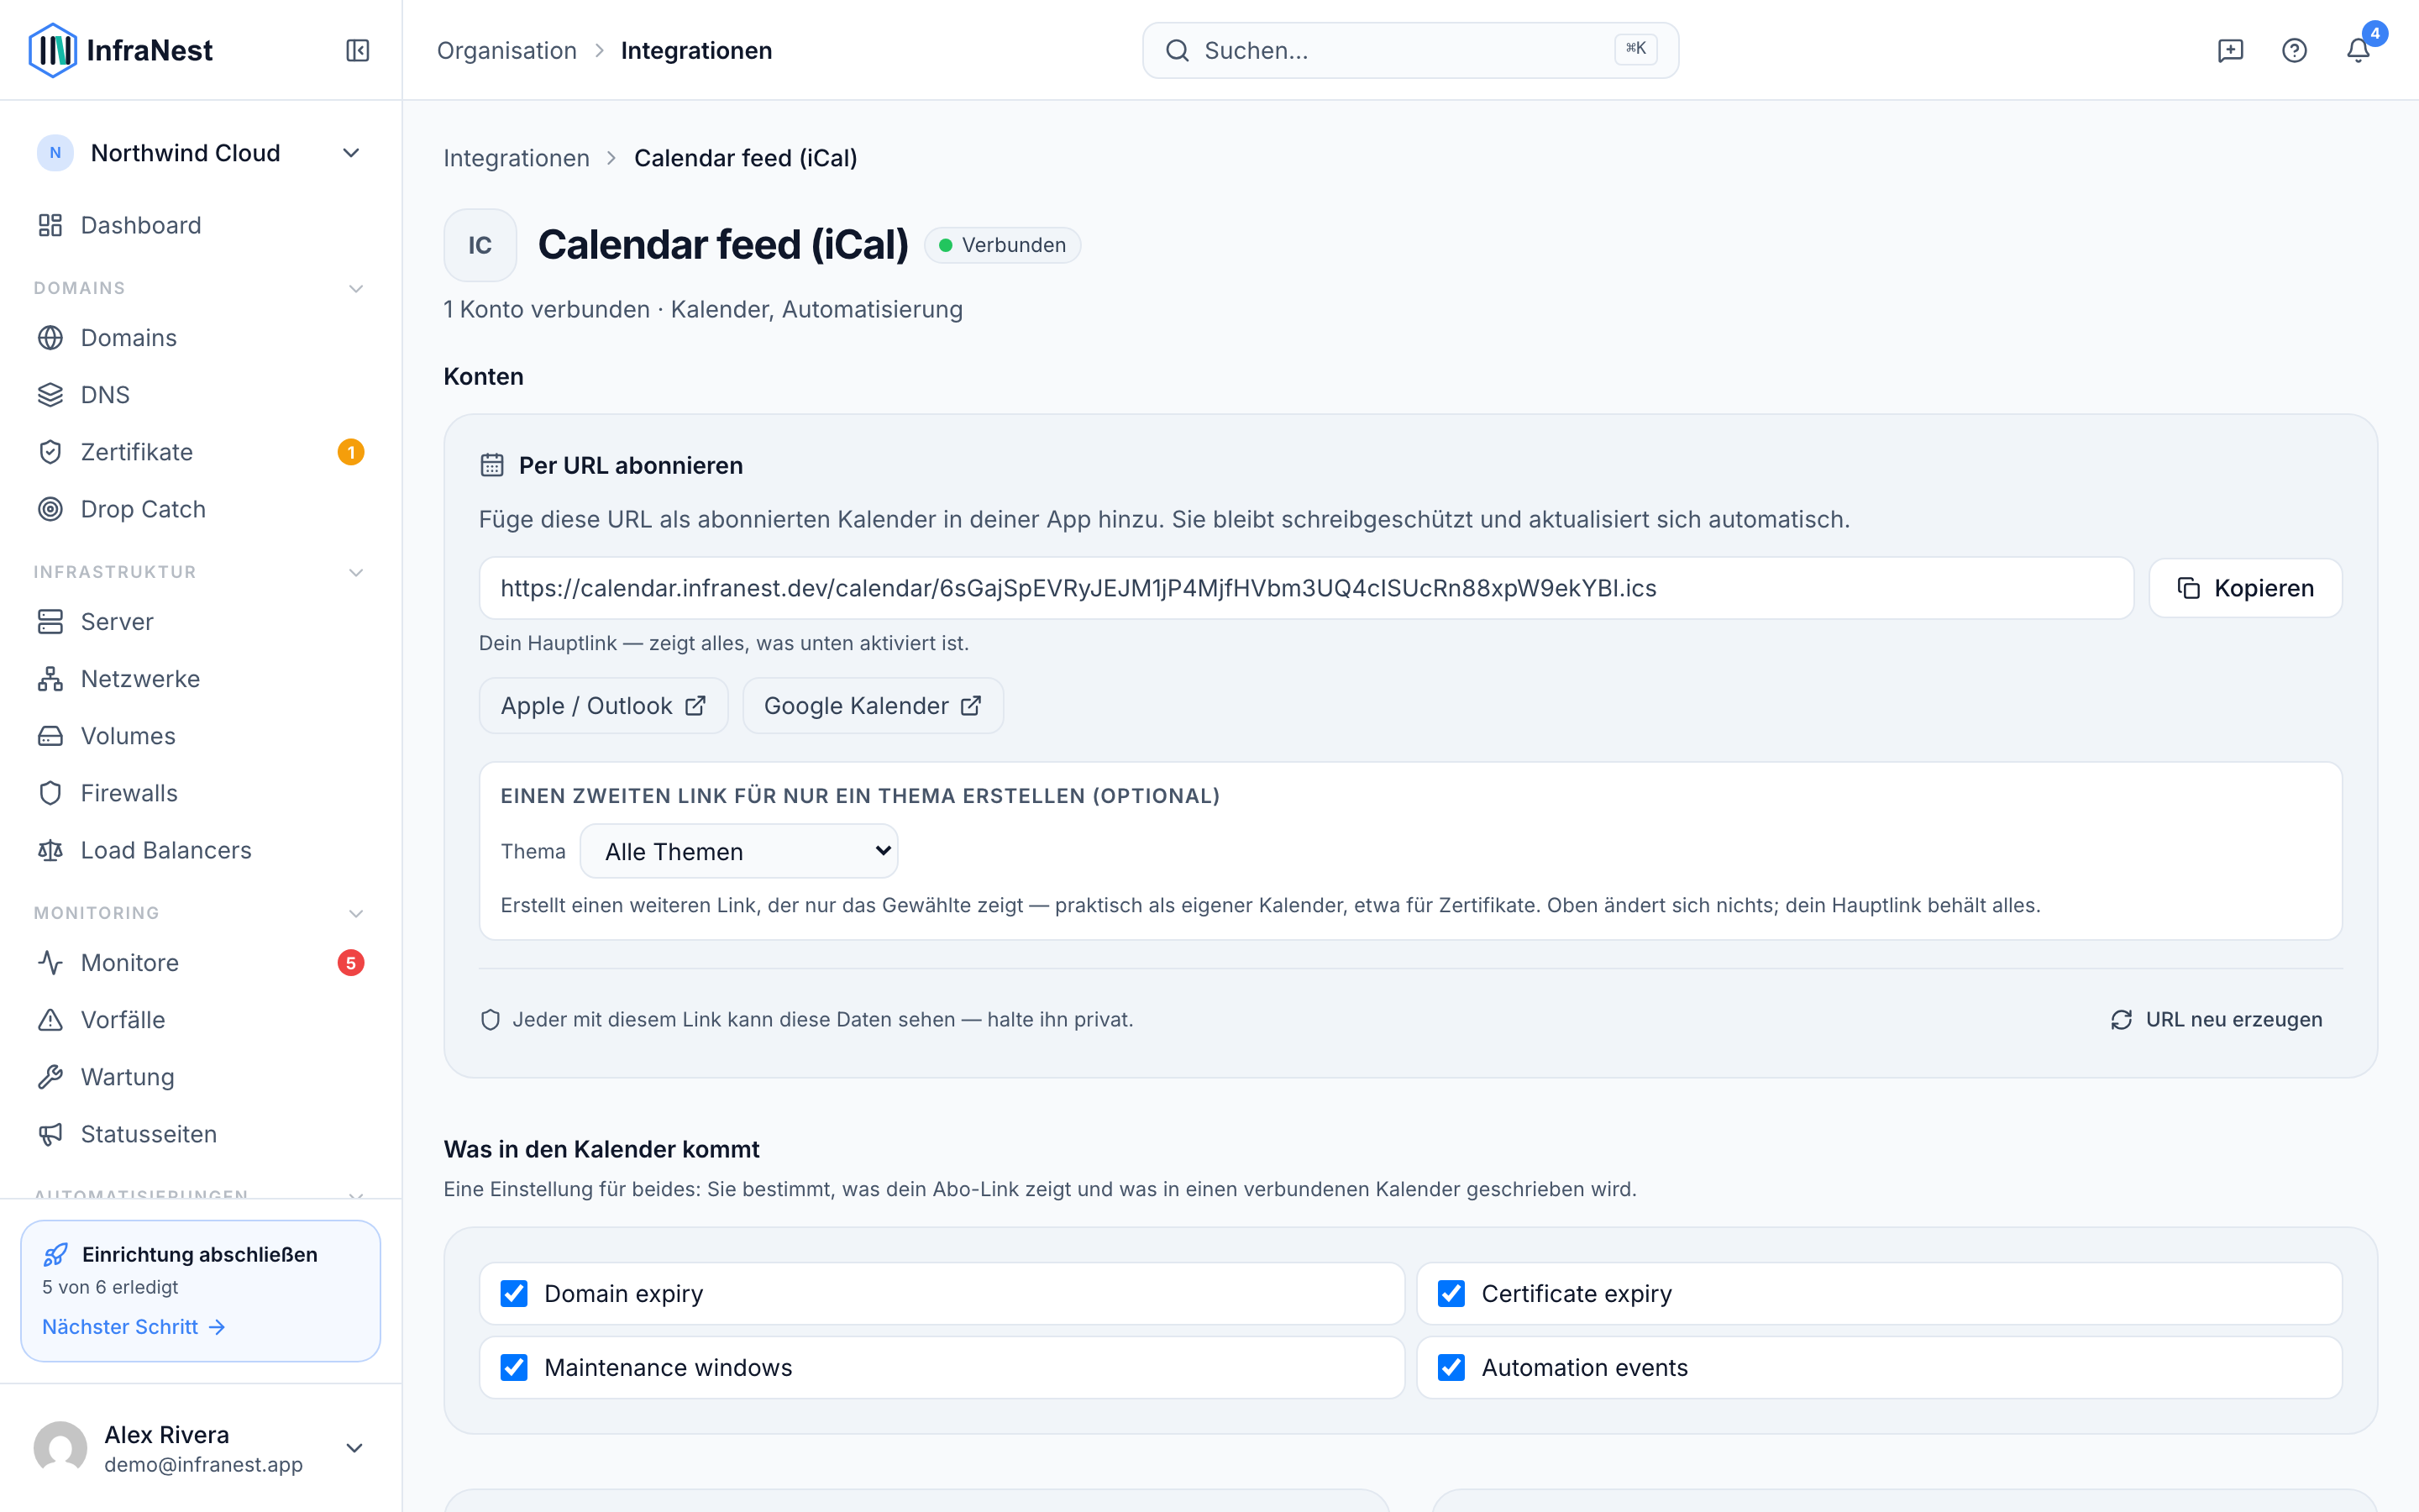Click the IC integration avatar tile
The height and width of the screenshot is (1512, 2419).
click(480, 245)
